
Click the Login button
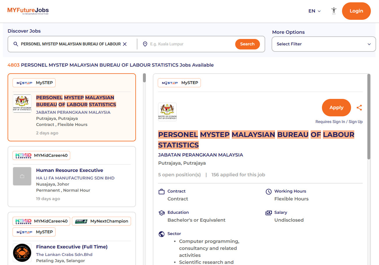[356, 11]
